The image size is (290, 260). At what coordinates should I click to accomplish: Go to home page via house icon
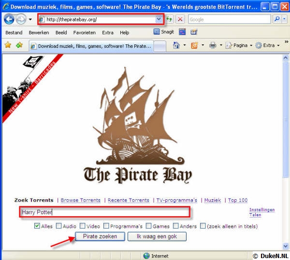[x=176, y=45]
